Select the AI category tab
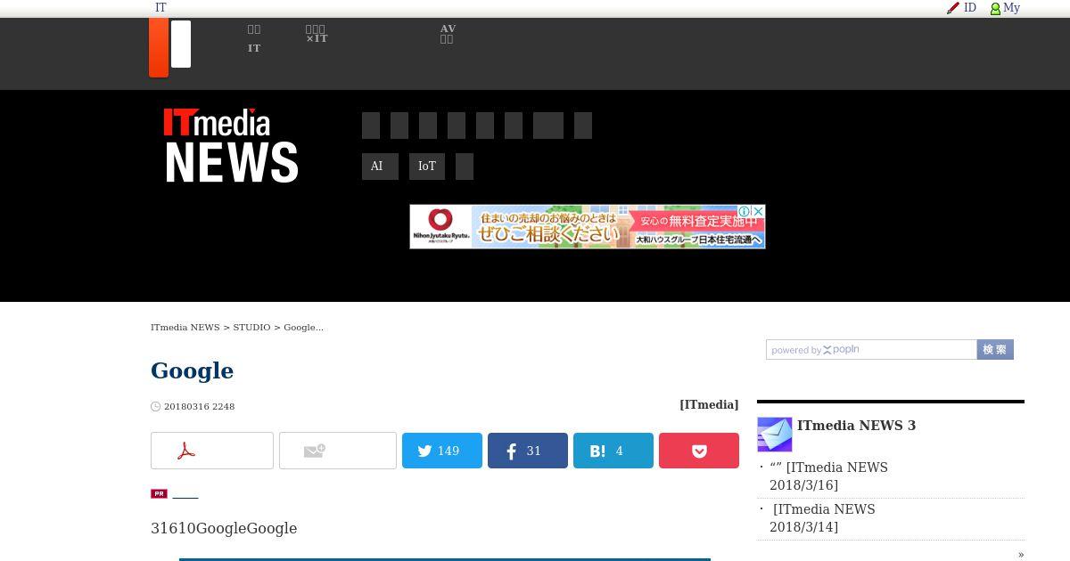This screenshot has height=561, width=1070. pos(380,167)
